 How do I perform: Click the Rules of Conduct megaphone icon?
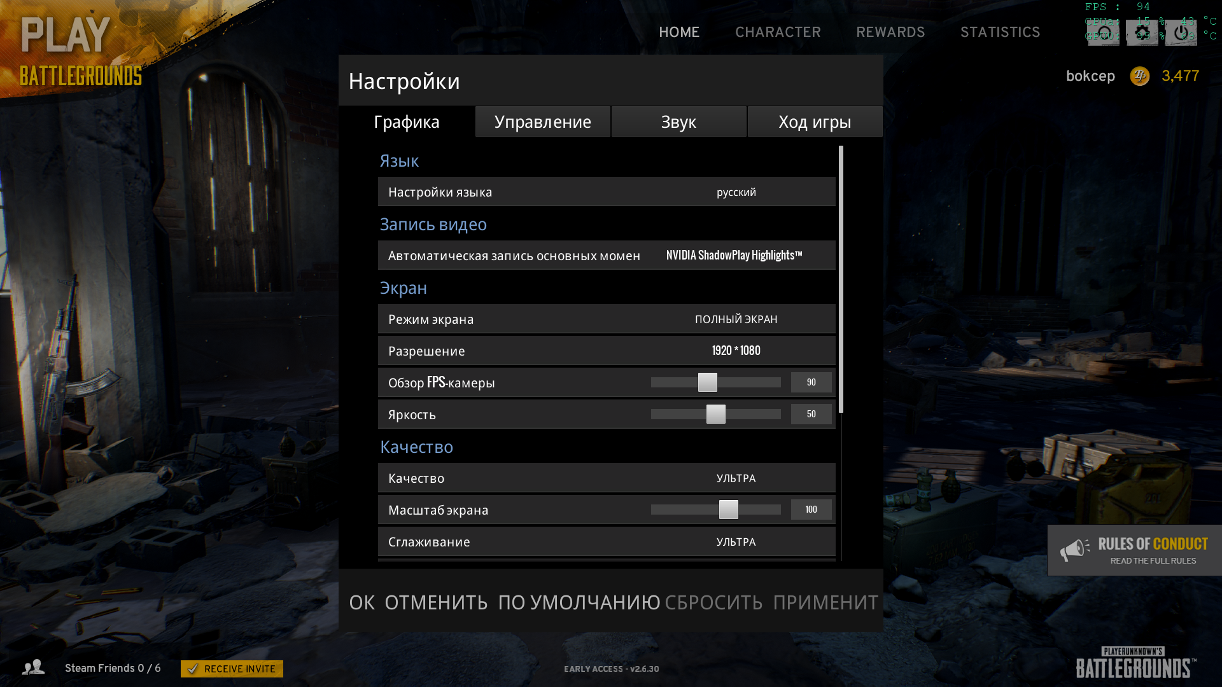click(x=1075, y=550)
